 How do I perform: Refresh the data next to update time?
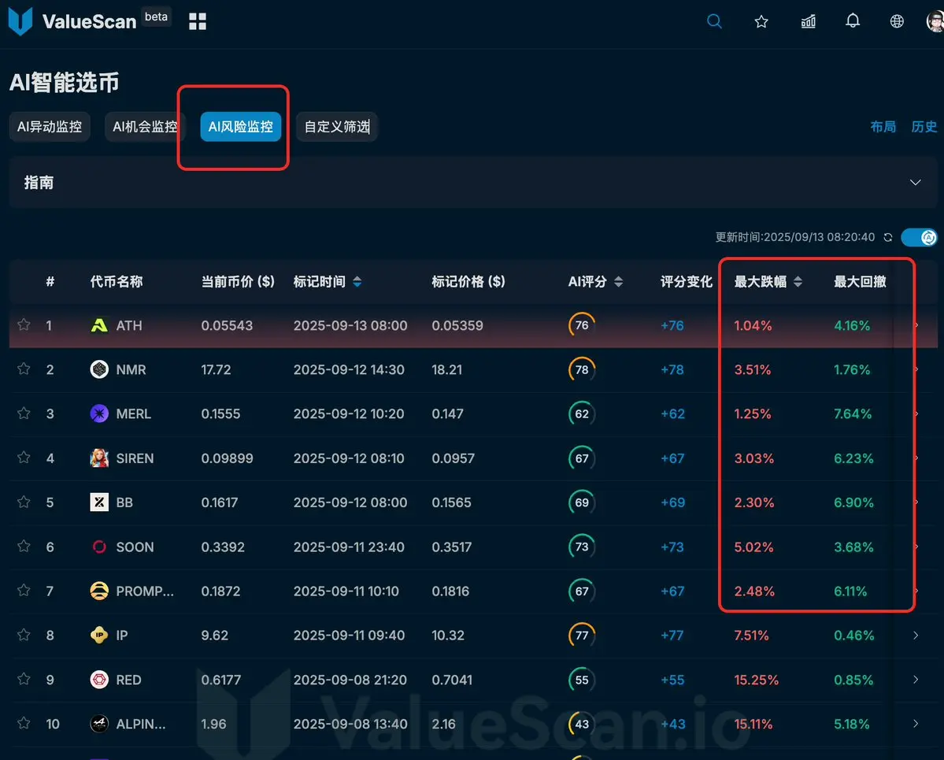(887, 237)
